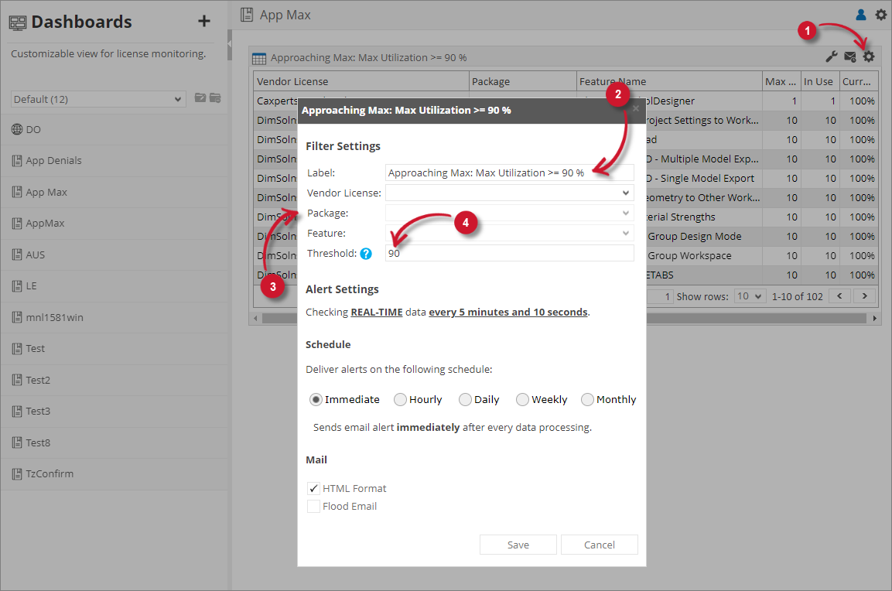Add a new dashboard with plus icon
892x591 pixels.
click(x=203, y=22)
